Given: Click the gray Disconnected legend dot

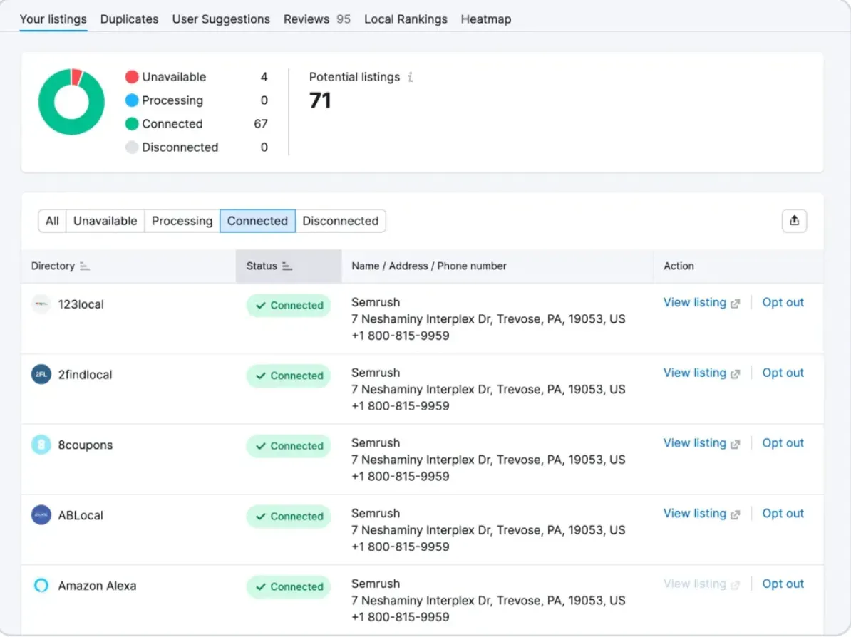Looking at the screenshot, I should tap(132, 147).
